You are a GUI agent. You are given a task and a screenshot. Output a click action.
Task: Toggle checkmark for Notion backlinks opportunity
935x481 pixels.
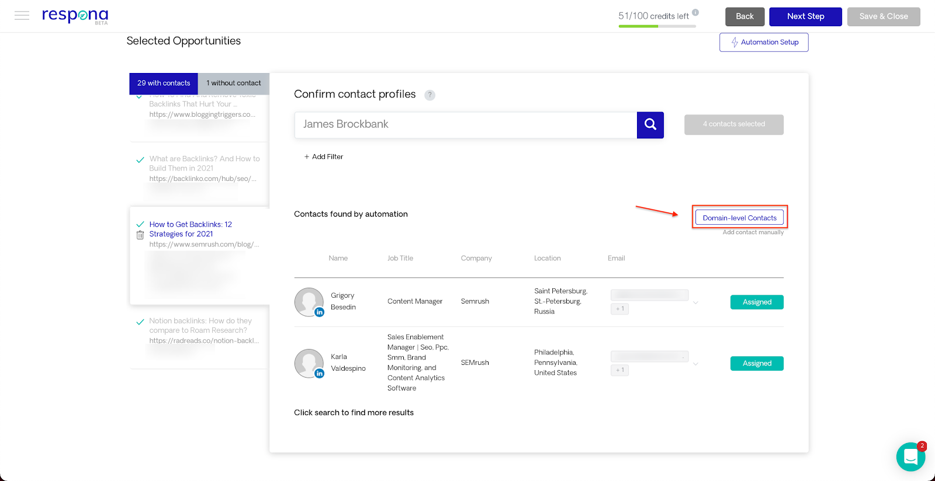tap(140, 322)
